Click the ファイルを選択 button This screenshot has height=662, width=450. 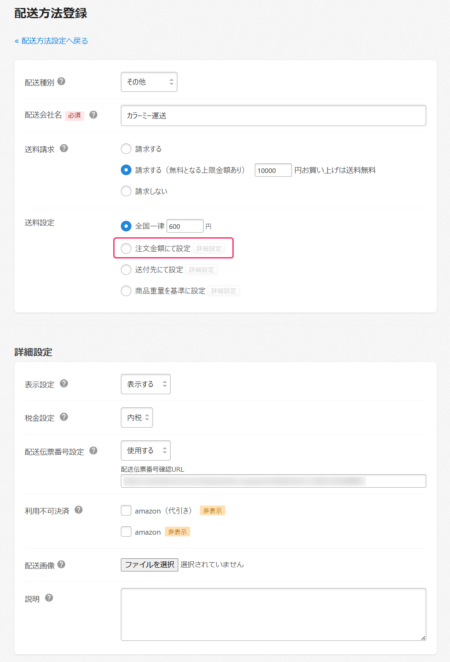[x=149, y=565]
